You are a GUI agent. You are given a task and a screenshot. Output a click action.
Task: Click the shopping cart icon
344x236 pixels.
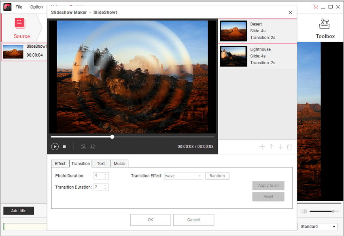pos(315,7)
